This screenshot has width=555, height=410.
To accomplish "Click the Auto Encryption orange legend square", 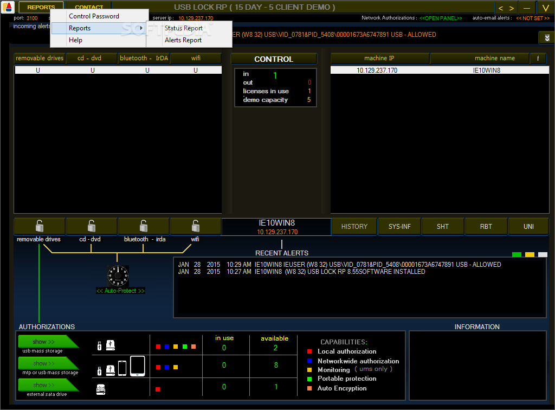I will point(309,388).
